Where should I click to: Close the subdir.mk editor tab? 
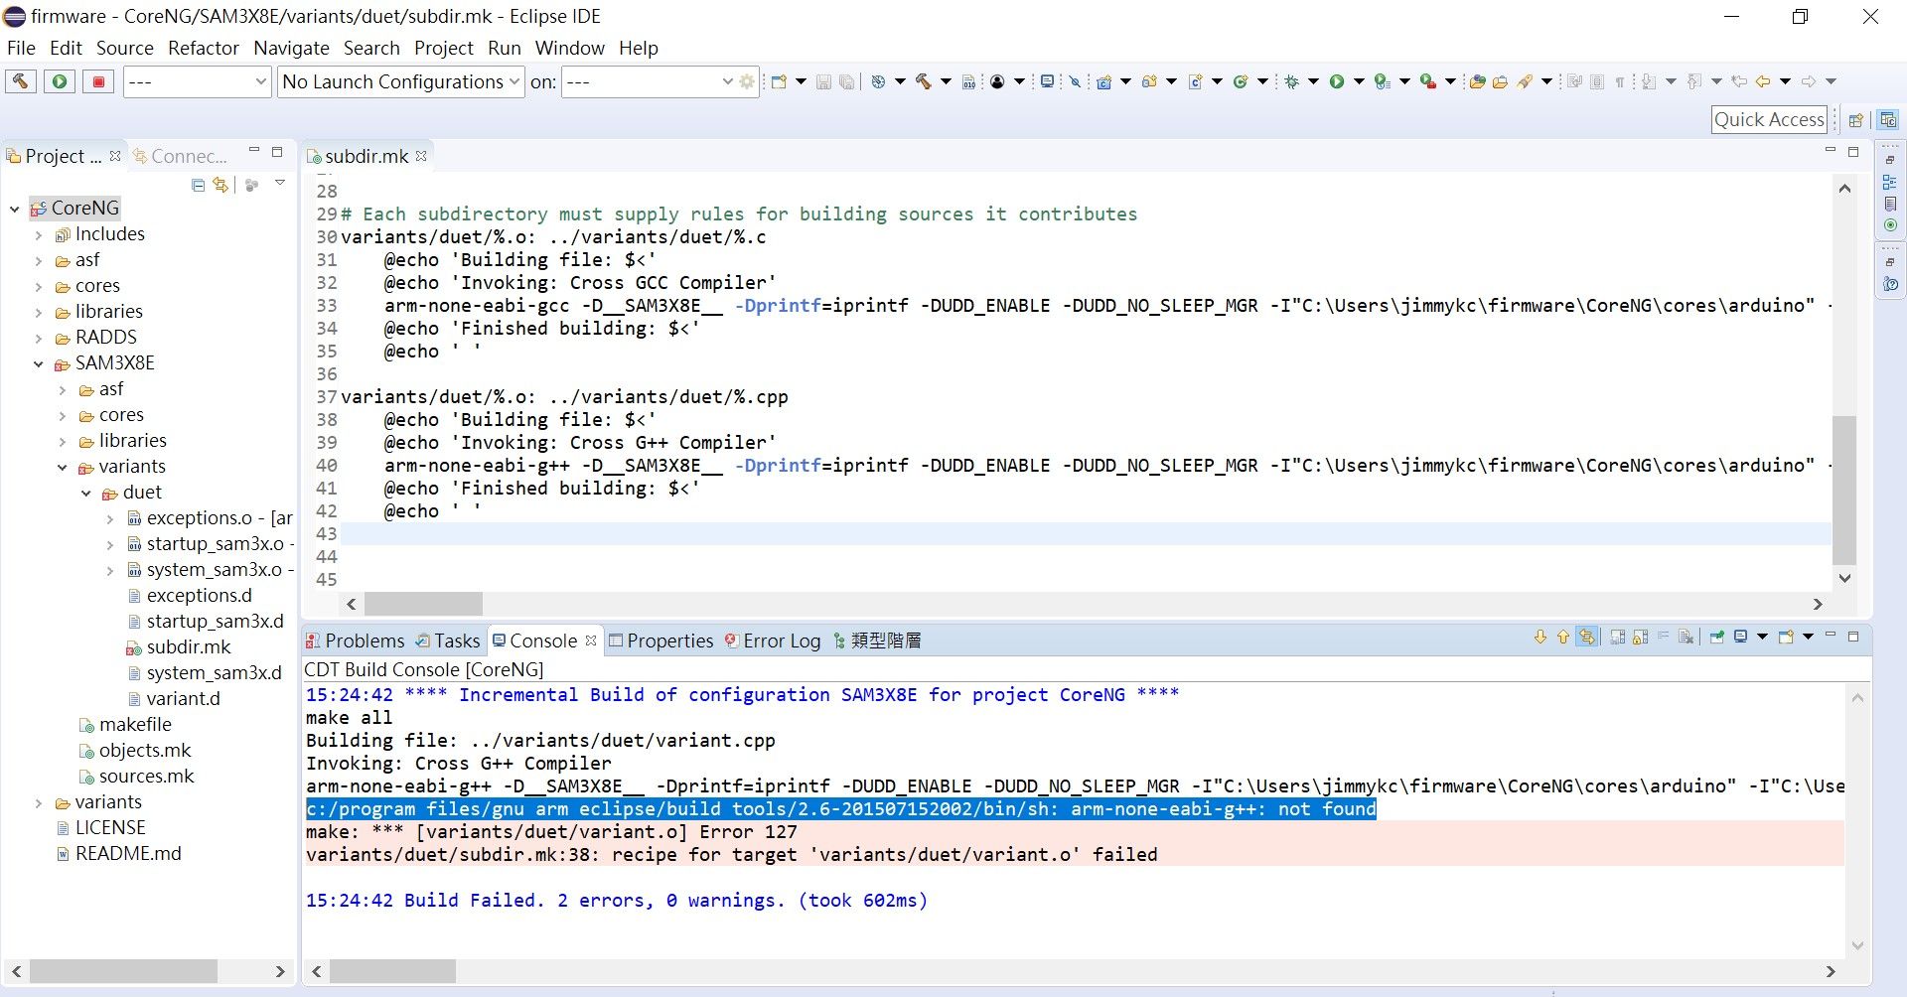tap(421, 156)
